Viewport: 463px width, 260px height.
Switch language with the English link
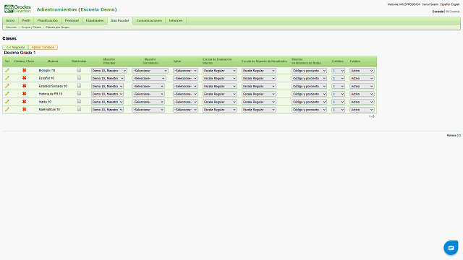[455, 4]
